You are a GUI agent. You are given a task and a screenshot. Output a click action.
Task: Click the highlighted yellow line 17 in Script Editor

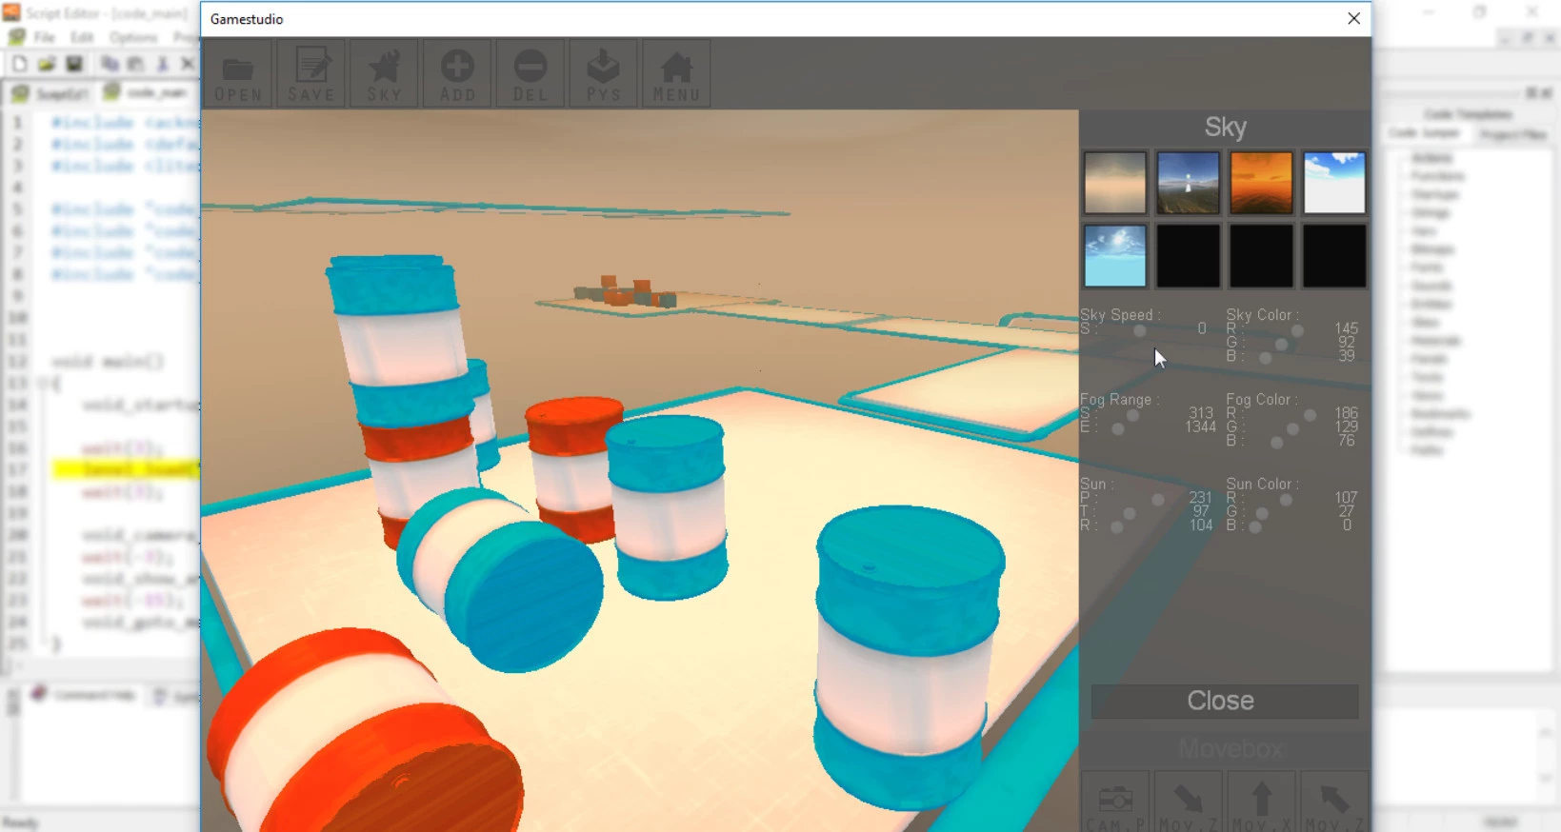pos(126,469)
